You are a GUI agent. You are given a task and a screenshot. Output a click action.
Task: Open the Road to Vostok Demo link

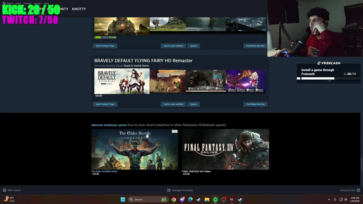(x=136, y=66)
